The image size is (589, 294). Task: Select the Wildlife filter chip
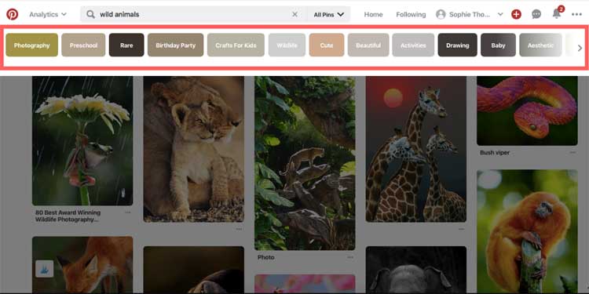point(287,45)
